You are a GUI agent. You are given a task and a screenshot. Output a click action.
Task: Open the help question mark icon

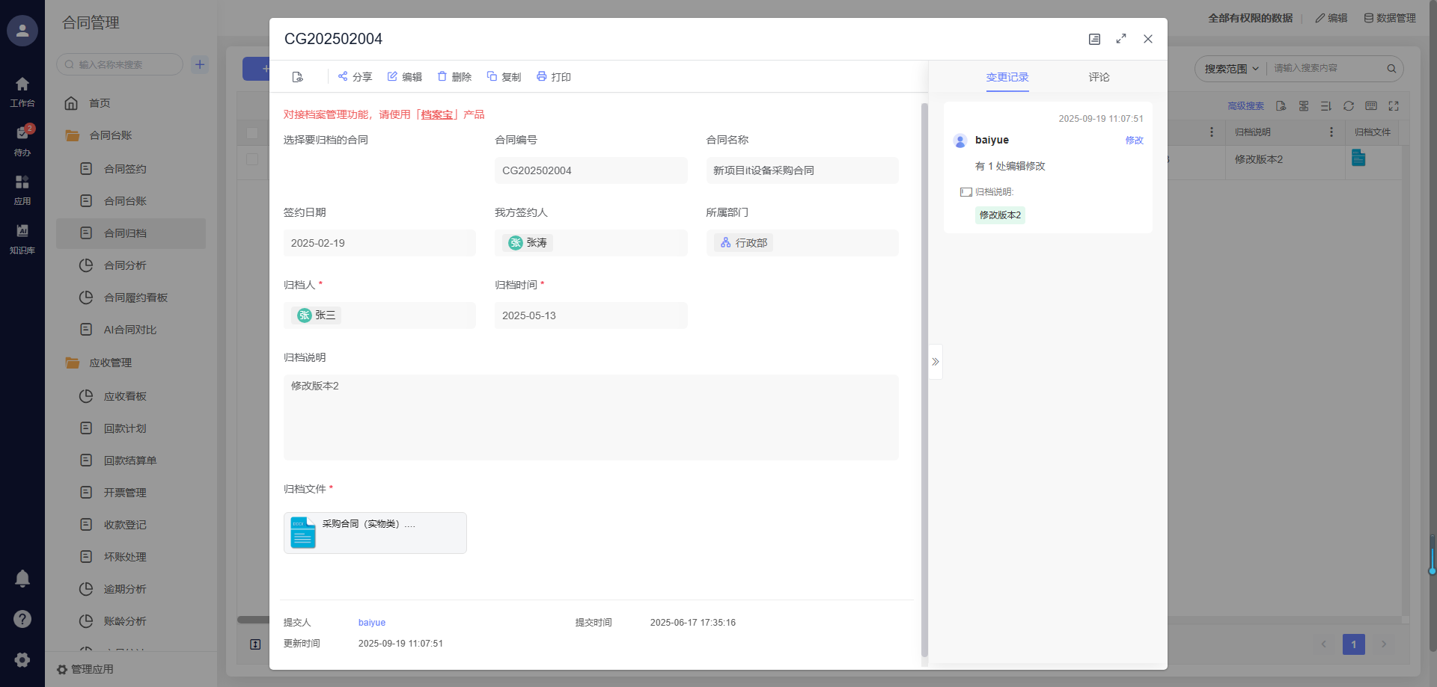tap(22, 619)
